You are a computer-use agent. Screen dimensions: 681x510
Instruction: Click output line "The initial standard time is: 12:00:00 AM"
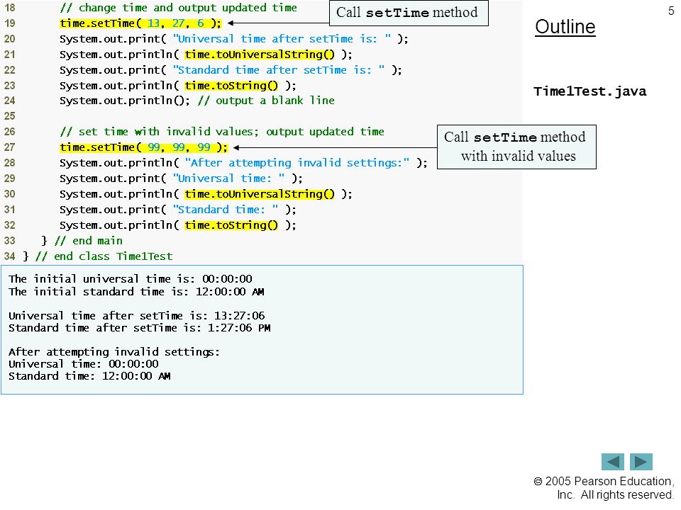pyautogui.click(x=136, y=292)
